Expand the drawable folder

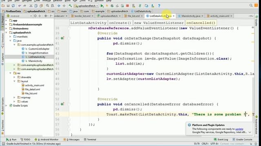pos(15,77)
